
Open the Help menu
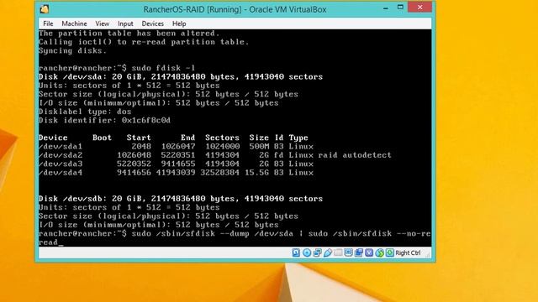point(179,23)
